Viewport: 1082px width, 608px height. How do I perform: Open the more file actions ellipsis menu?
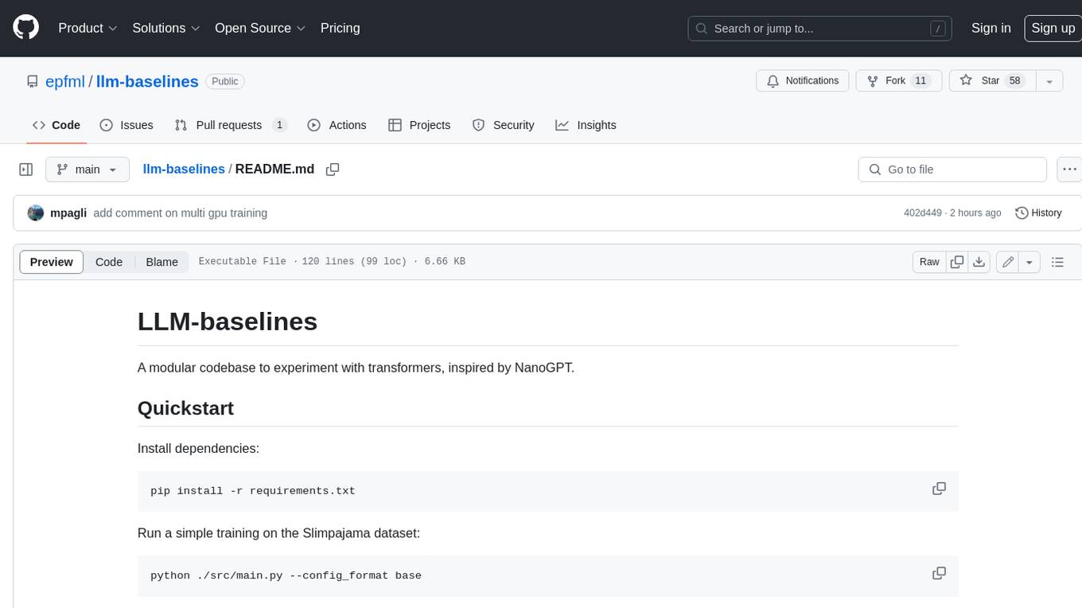point(1069,170)
